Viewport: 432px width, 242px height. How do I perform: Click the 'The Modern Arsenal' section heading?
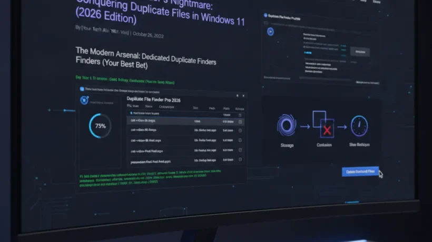click(x=146, y=57)
